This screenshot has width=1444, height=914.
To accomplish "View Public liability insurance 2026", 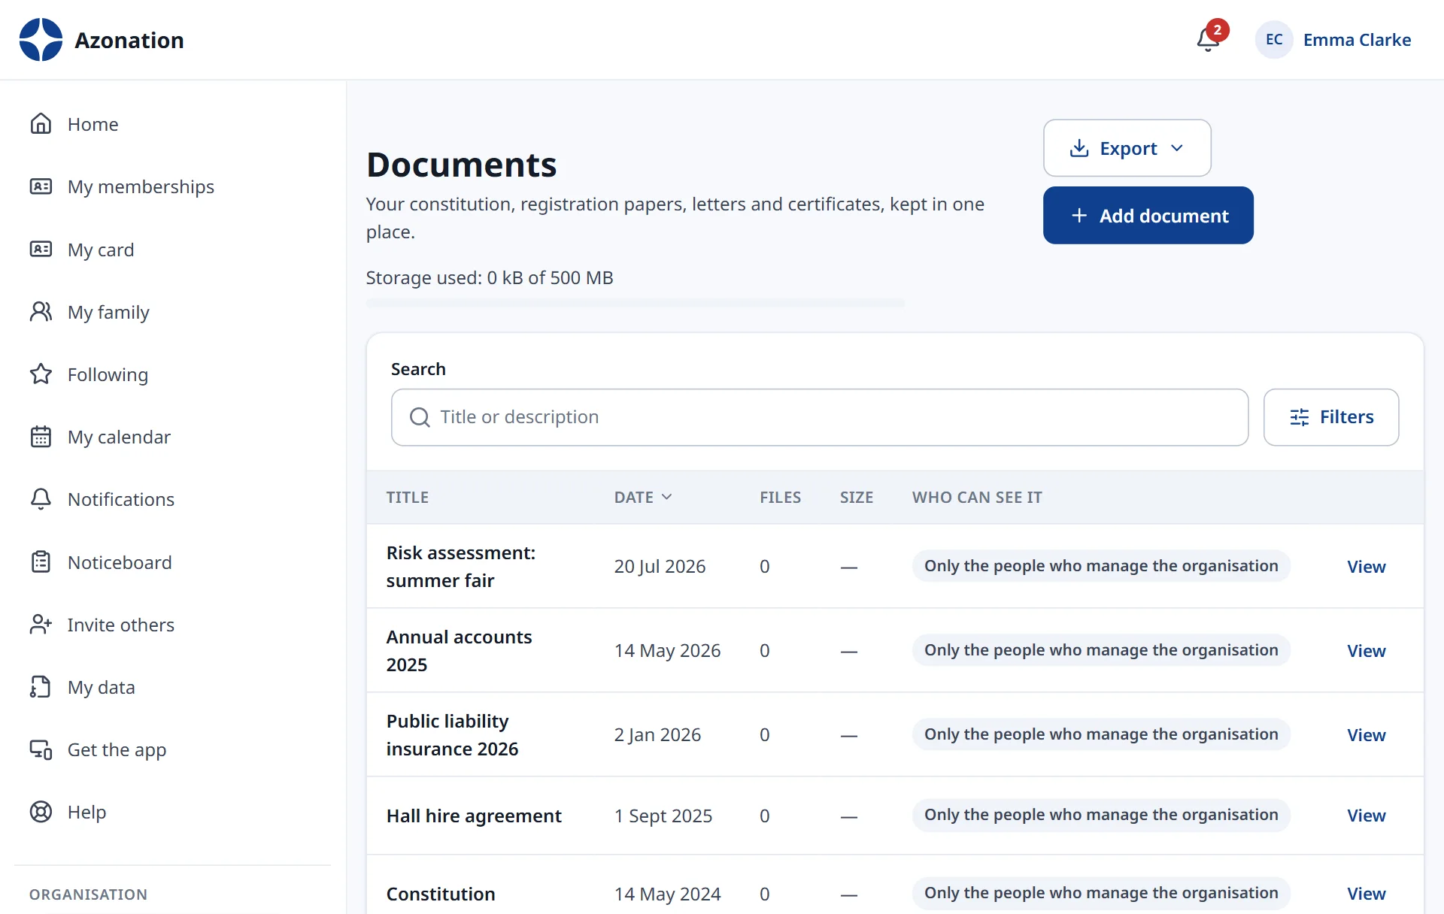I will coord(1366,735).
